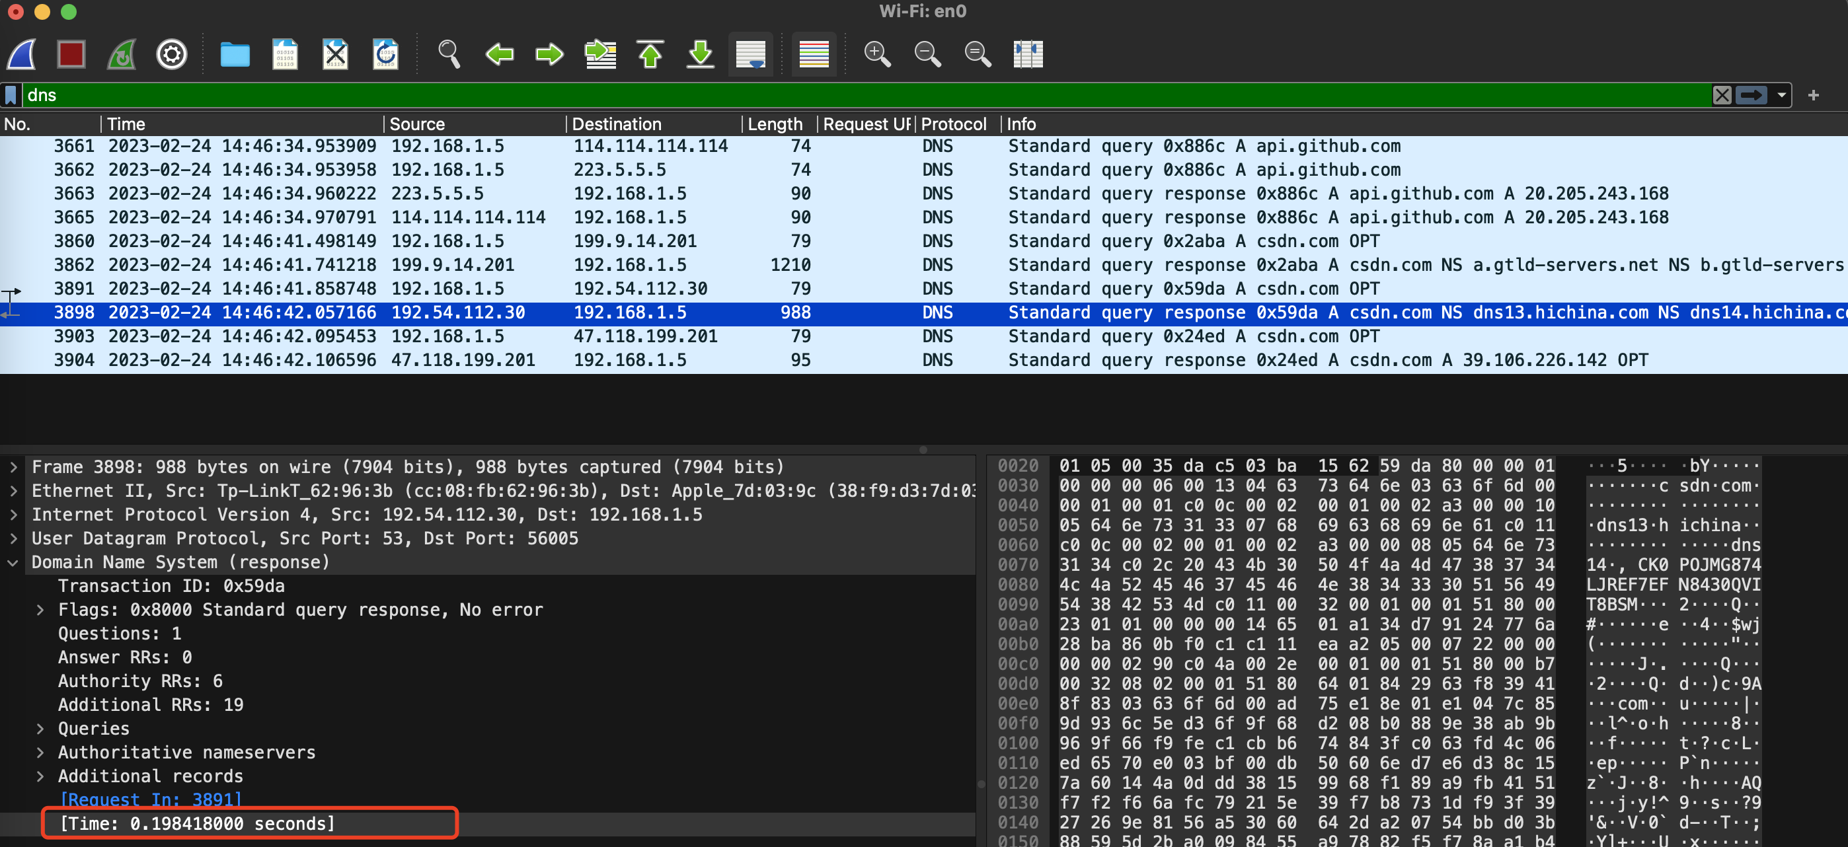
Task: Expand Additional records subtree
Action: pos(40,776)
